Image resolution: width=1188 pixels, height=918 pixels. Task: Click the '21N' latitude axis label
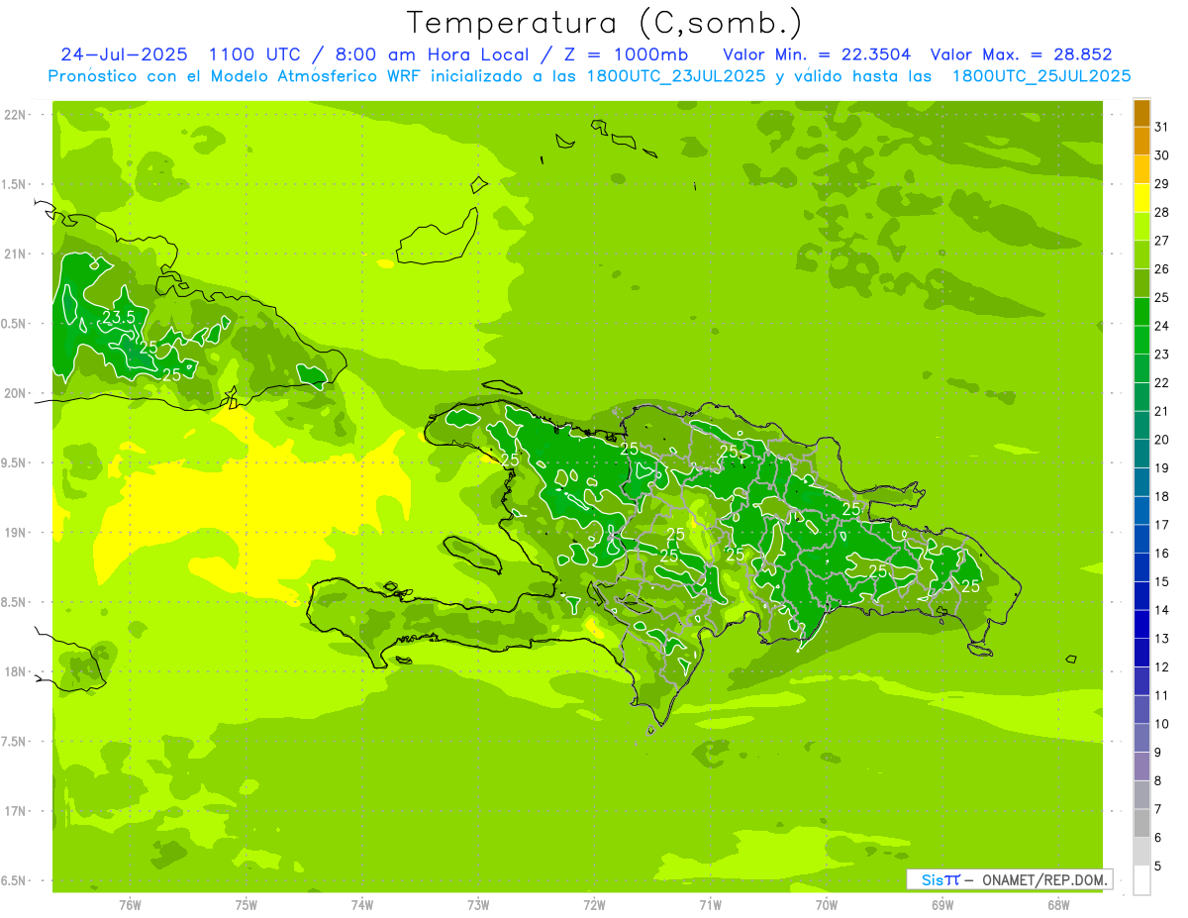click(x=15, y=255)
